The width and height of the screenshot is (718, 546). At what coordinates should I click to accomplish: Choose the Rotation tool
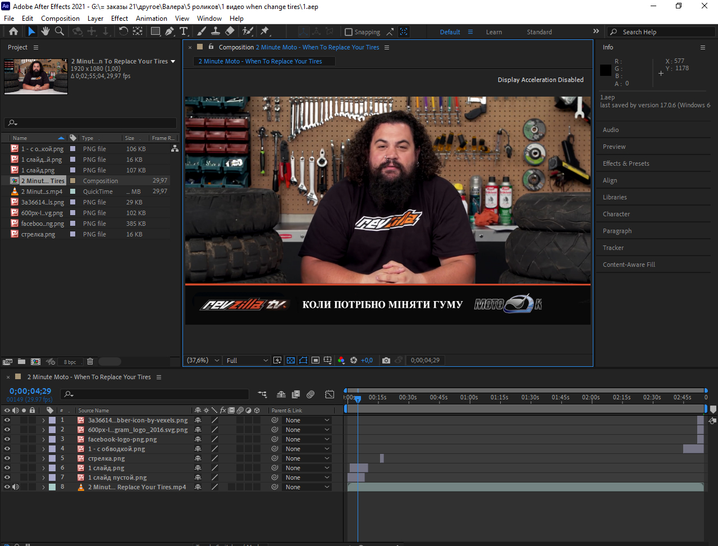[123, 31]
